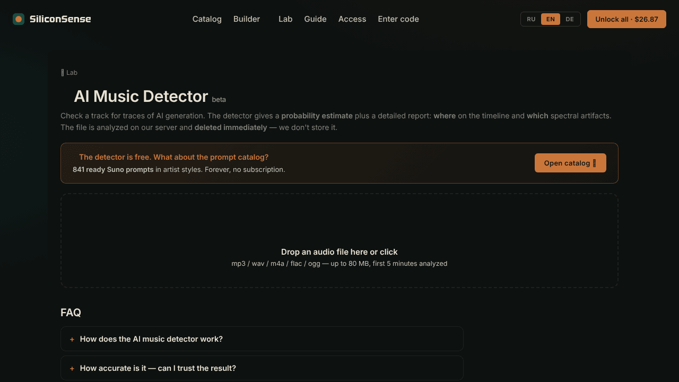This screenshot has width=679, height=382.
Task: Expand 'How accurate is it' FAQ entry
Action: coord(262,368)
